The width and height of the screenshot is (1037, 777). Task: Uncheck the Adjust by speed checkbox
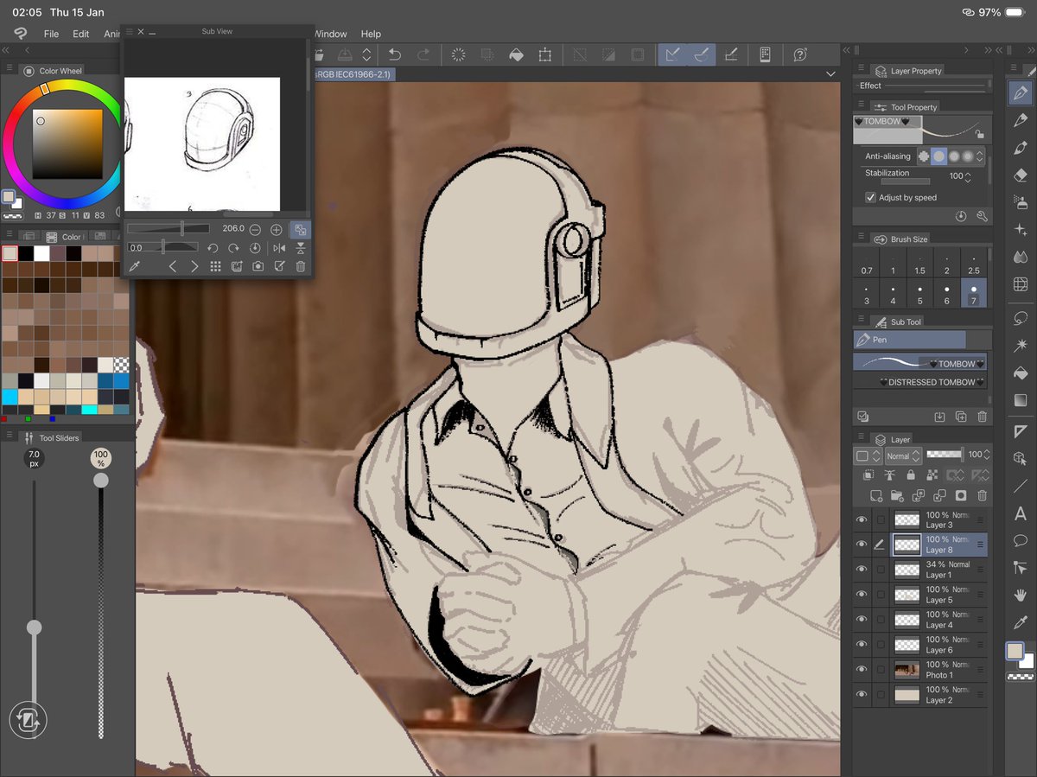(870, 197)
